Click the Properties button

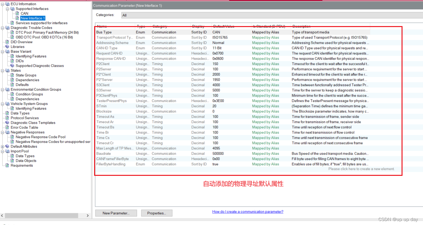156,213
